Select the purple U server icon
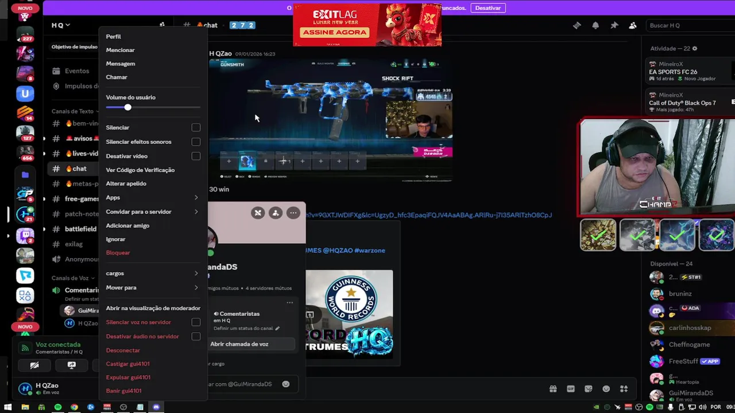Image resolution: width=735 pixels, height=413 pixels. point(25,93)
